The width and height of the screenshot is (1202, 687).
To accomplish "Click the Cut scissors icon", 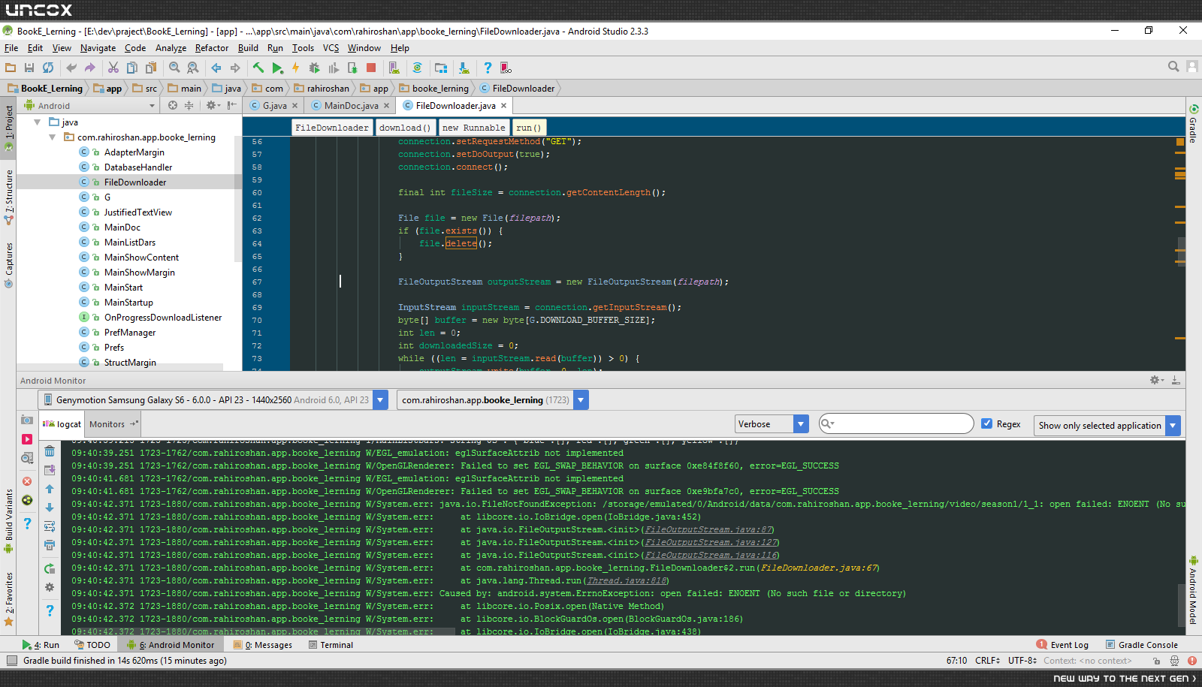I will (x=113, y=68).
